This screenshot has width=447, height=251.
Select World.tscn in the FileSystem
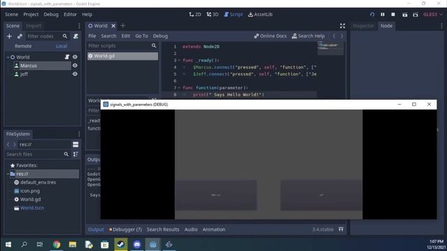click(x=32, y=208)
